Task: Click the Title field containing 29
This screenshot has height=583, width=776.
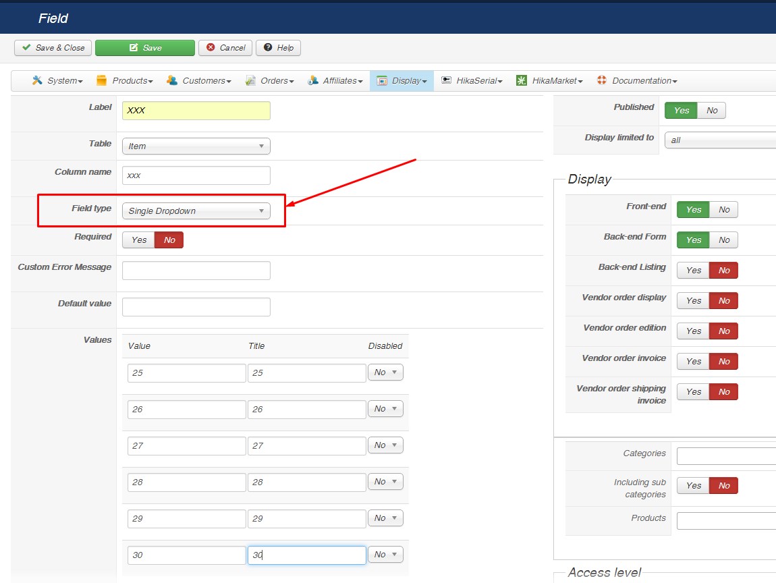Action: coord(307,519)
